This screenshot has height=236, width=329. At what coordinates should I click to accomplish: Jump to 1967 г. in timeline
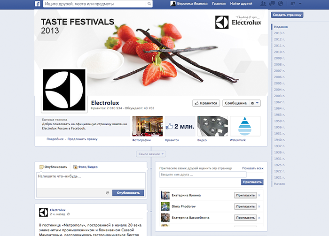pyautogui.click(x=280, y=102)
